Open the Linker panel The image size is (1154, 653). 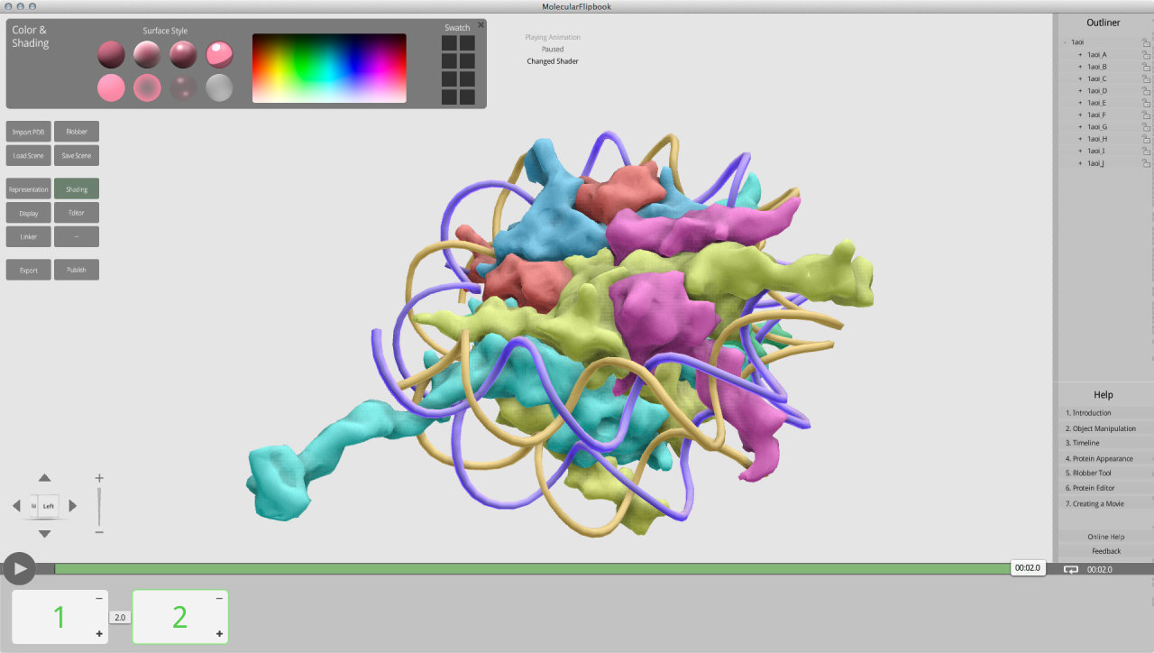click(28, 237)
